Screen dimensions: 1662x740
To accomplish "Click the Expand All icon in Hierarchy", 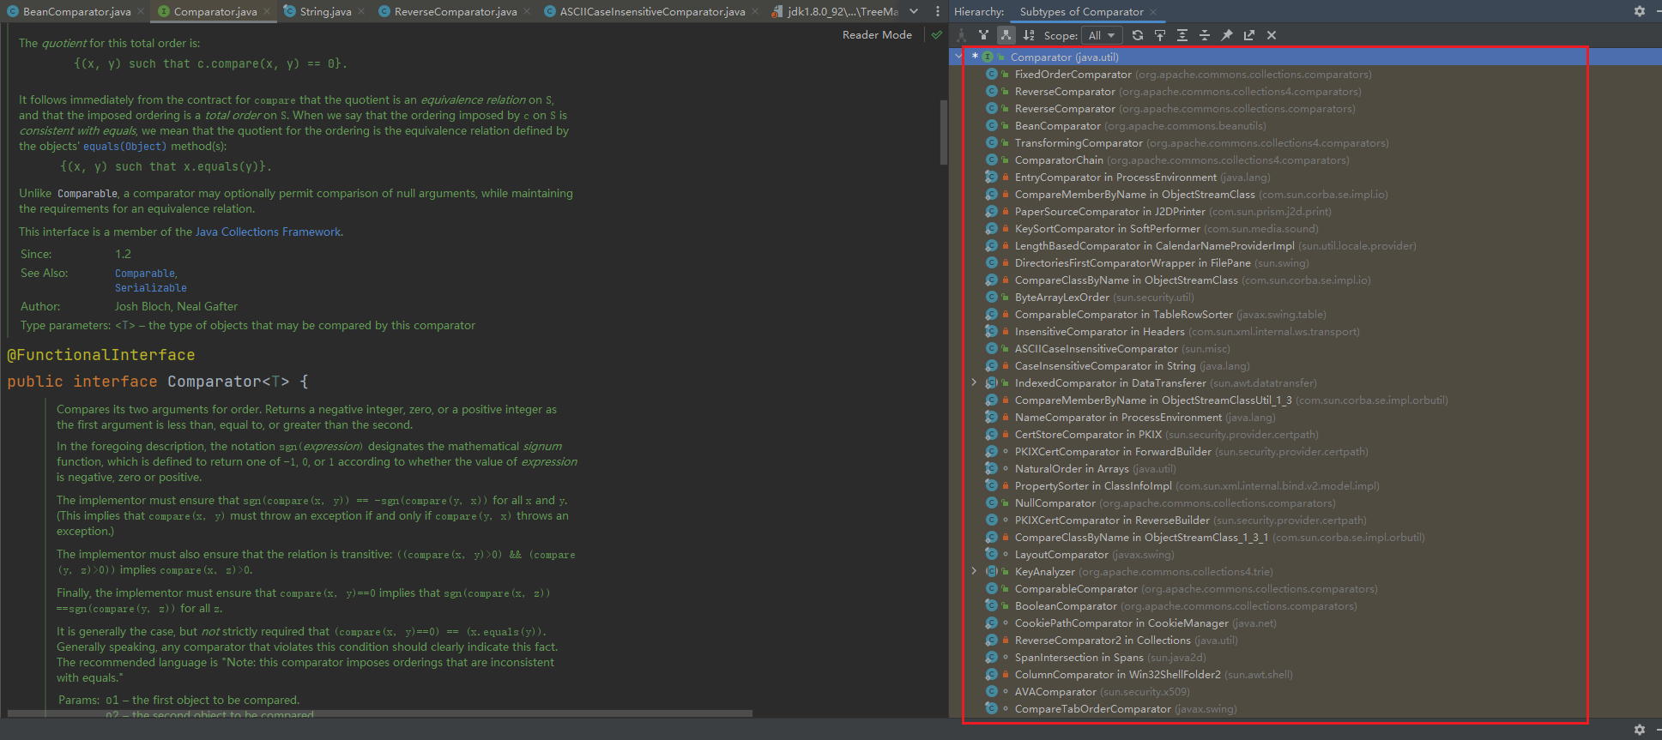I will click(x=1182, y=35).
